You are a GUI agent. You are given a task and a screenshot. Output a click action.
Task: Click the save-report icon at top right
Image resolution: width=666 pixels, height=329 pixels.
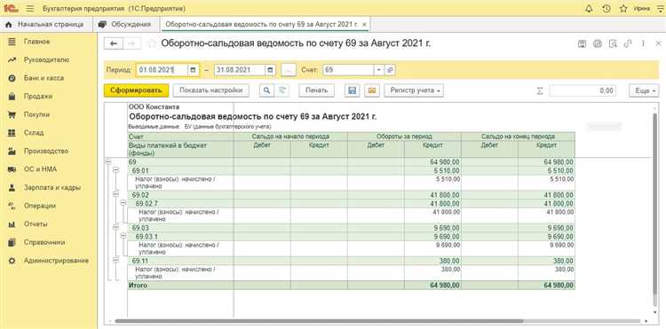(x=583, y=43)
